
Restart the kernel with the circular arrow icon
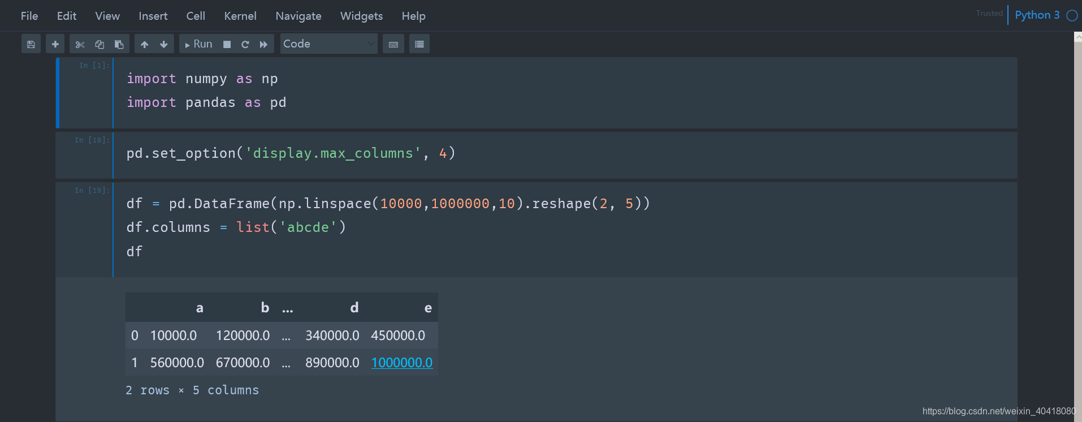[245, 44]
